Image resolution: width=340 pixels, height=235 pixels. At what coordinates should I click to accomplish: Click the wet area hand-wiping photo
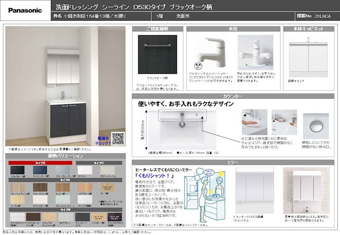pos(254,122)
